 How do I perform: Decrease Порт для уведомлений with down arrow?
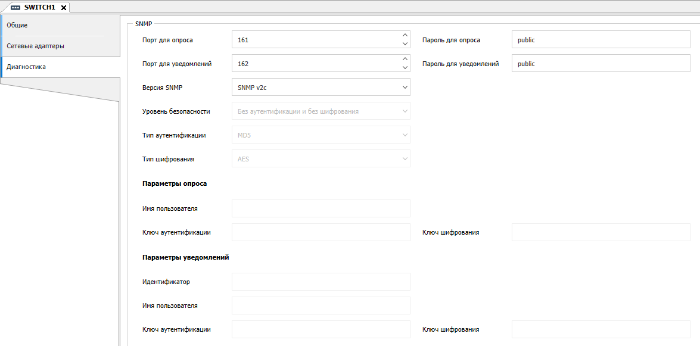(x=405, y=68)
